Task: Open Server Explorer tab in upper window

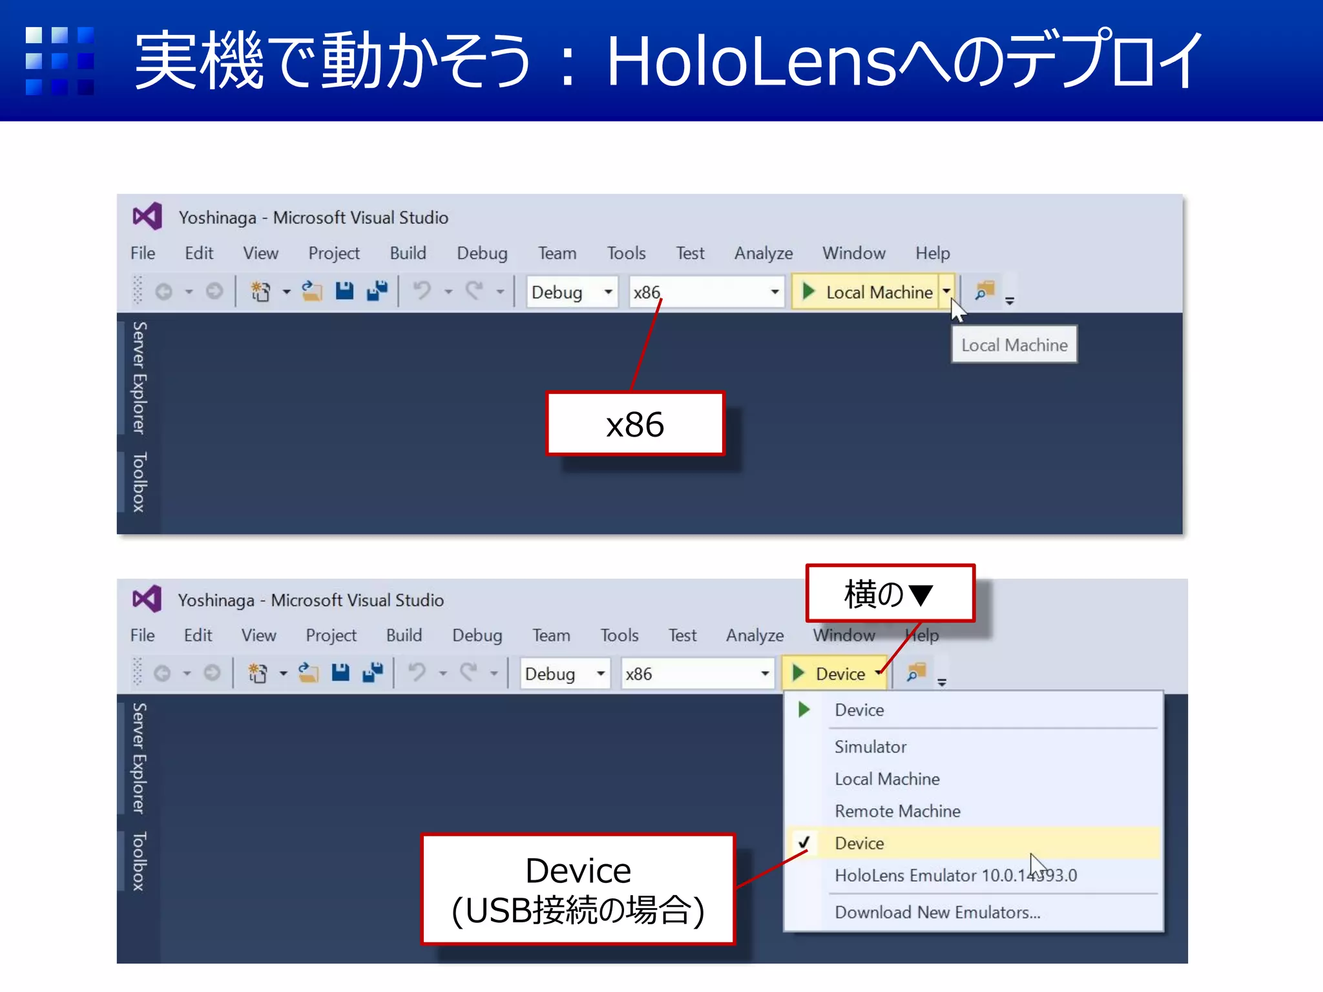Action: (140, 377)
